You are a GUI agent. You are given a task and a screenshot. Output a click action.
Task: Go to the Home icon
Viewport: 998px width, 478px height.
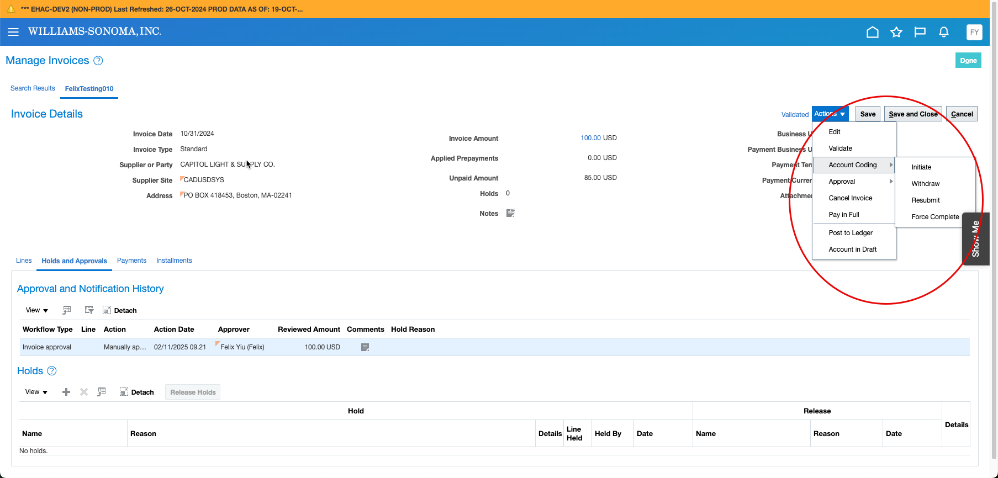point(873,32)
